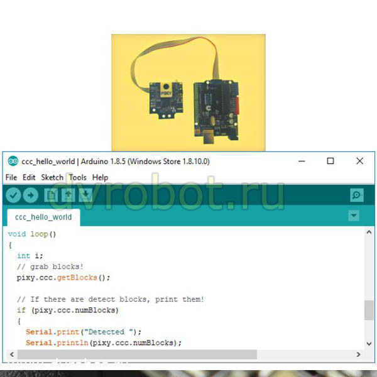Open the tab options dropdown arrow

(354, 216)
